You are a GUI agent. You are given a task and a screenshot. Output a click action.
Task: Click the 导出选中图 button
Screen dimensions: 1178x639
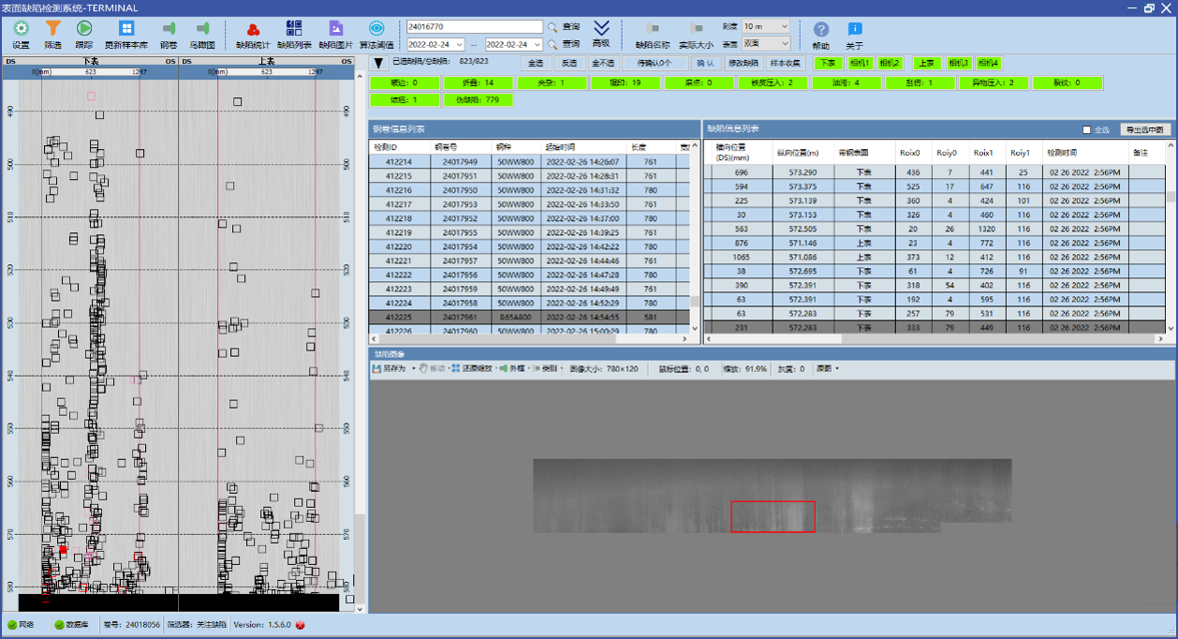[x=1145, y=129]
